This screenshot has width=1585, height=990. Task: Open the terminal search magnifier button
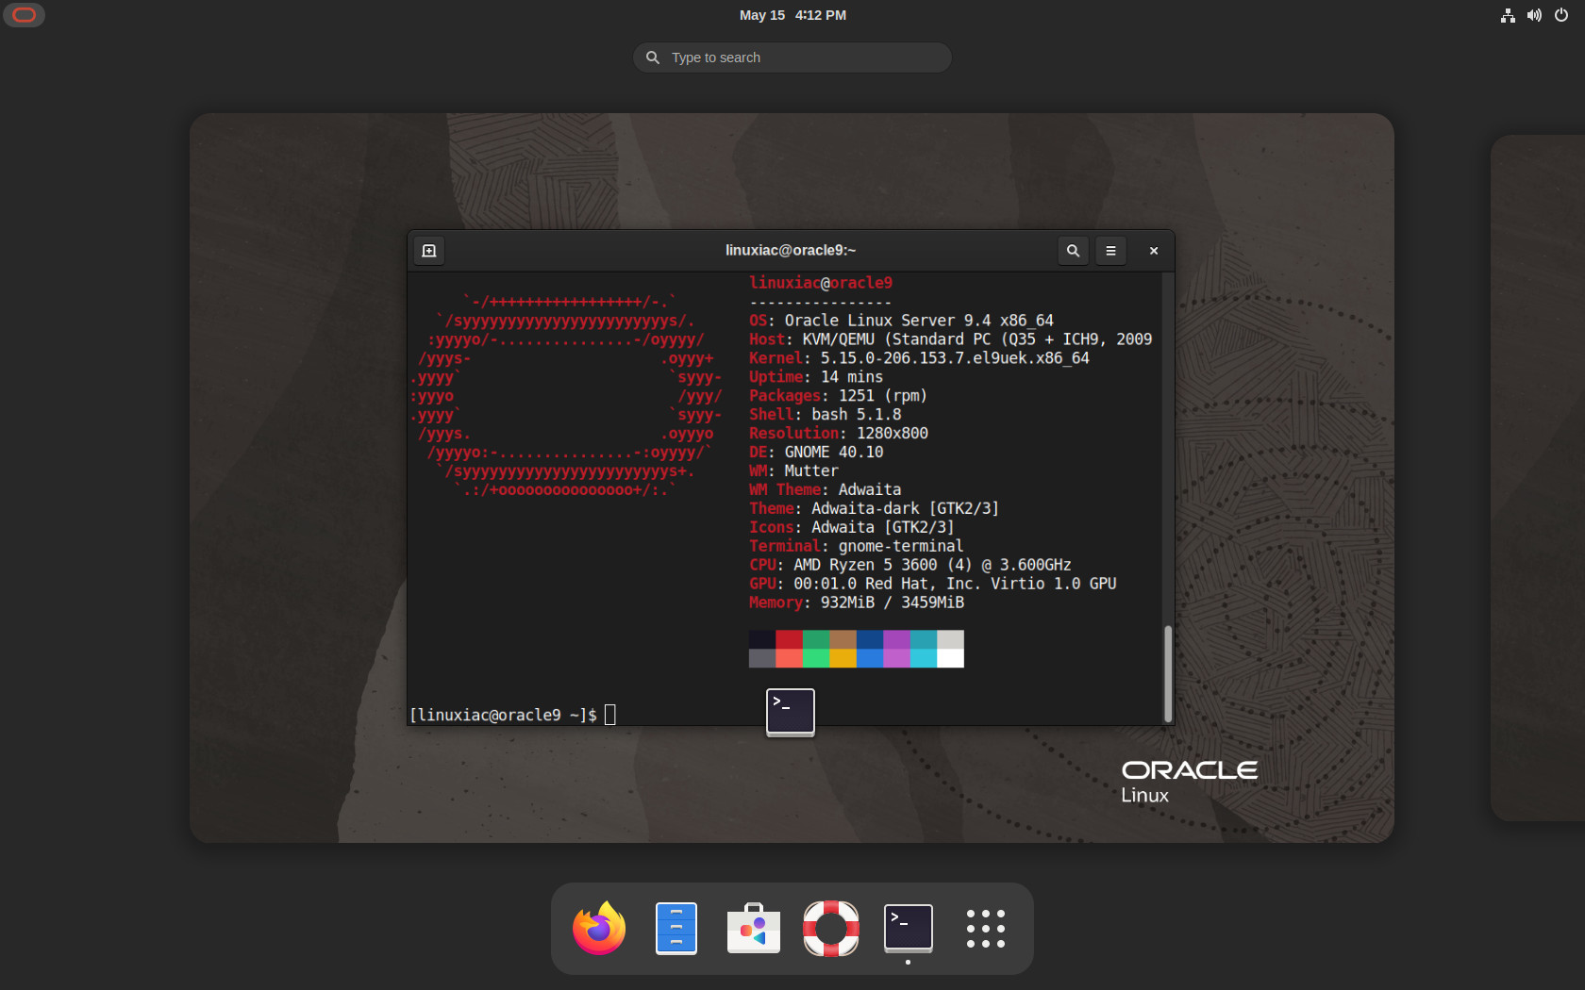point(1073,251)
